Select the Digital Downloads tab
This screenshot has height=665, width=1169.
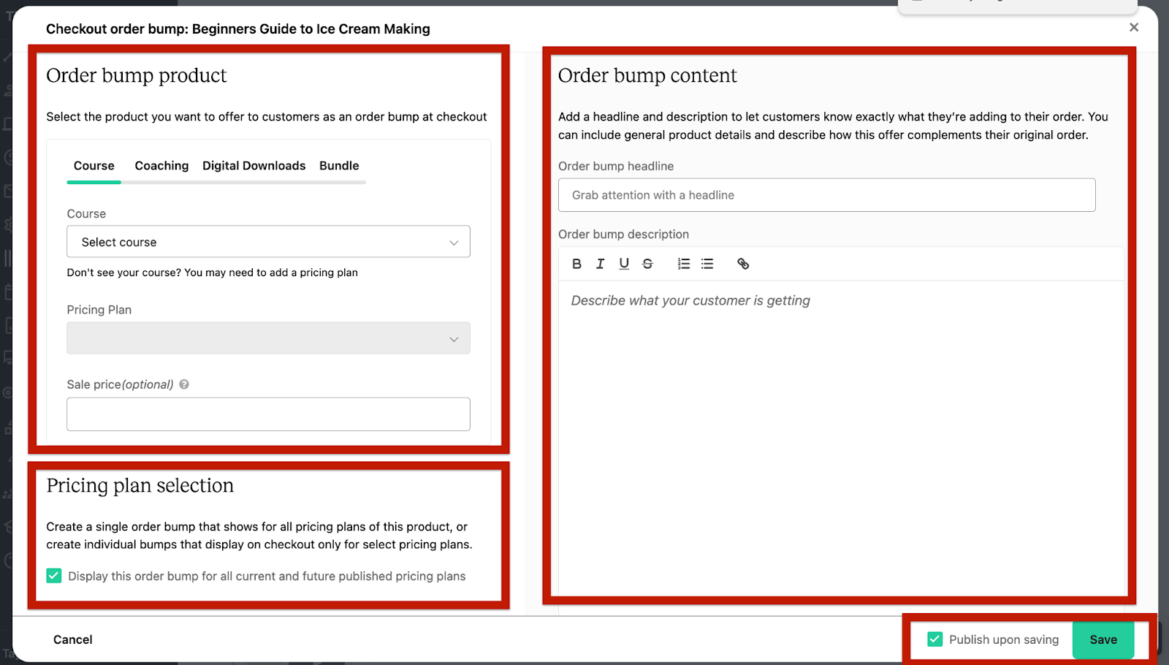[x=254, y=166]
